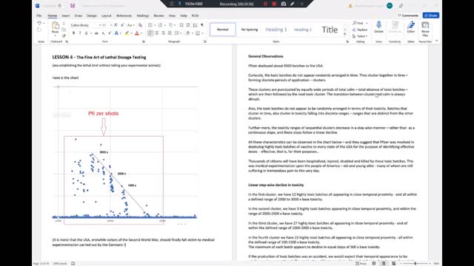The image size is (474, 266).
Task: Select the Format Painter brush
Action: click(x=64, y=35)
